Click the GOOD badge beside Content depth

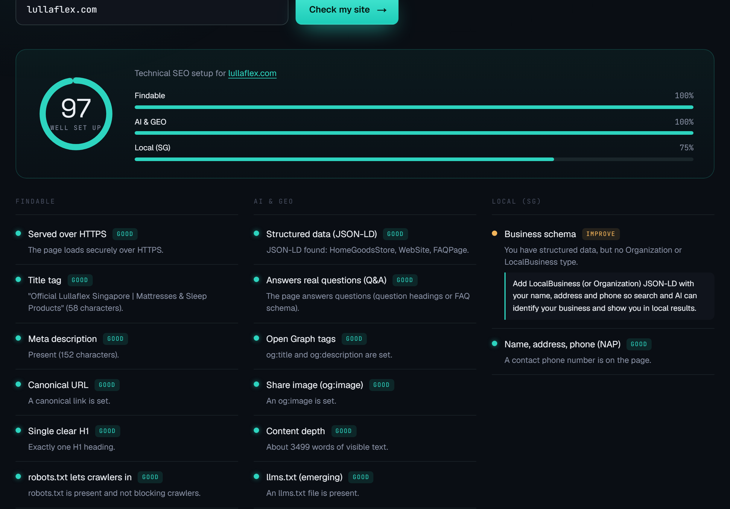click(344, 431)
